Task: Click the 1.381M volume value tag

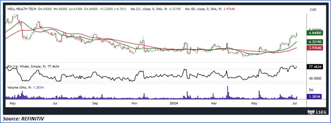Action: 314,97
